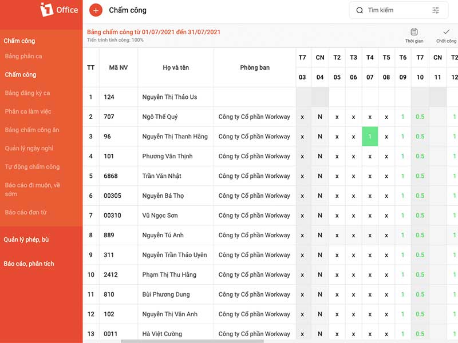The width and height of the screenshot is (458, 343).
Task: Click the red plus add button
Action: click(x=96, y=10)
